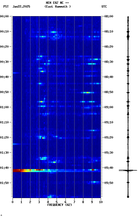This screenshot has width=139, height=218.
Task: Click the 00:10 PST time label
Action: [4, 32]
